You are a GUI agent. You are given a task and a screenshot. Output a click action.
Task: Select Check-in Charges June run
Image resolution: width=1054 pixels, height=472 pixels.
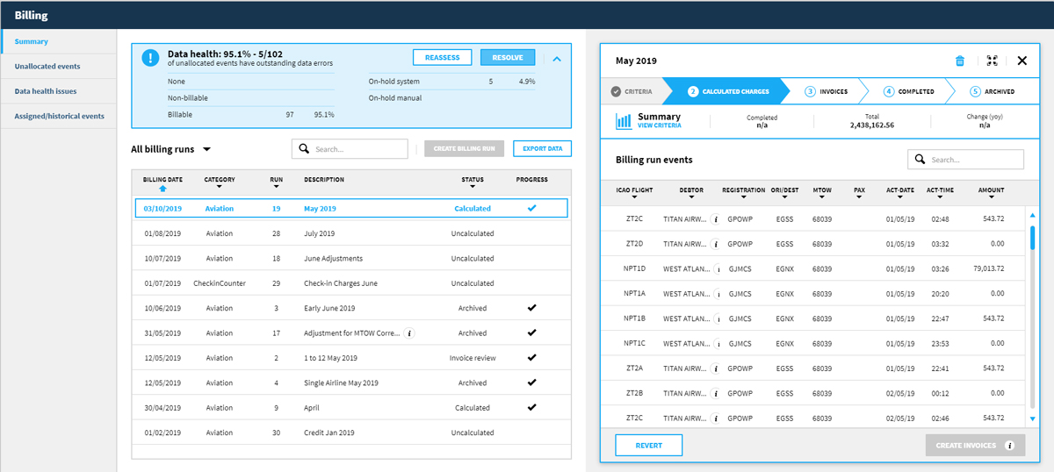coord(351,283)
